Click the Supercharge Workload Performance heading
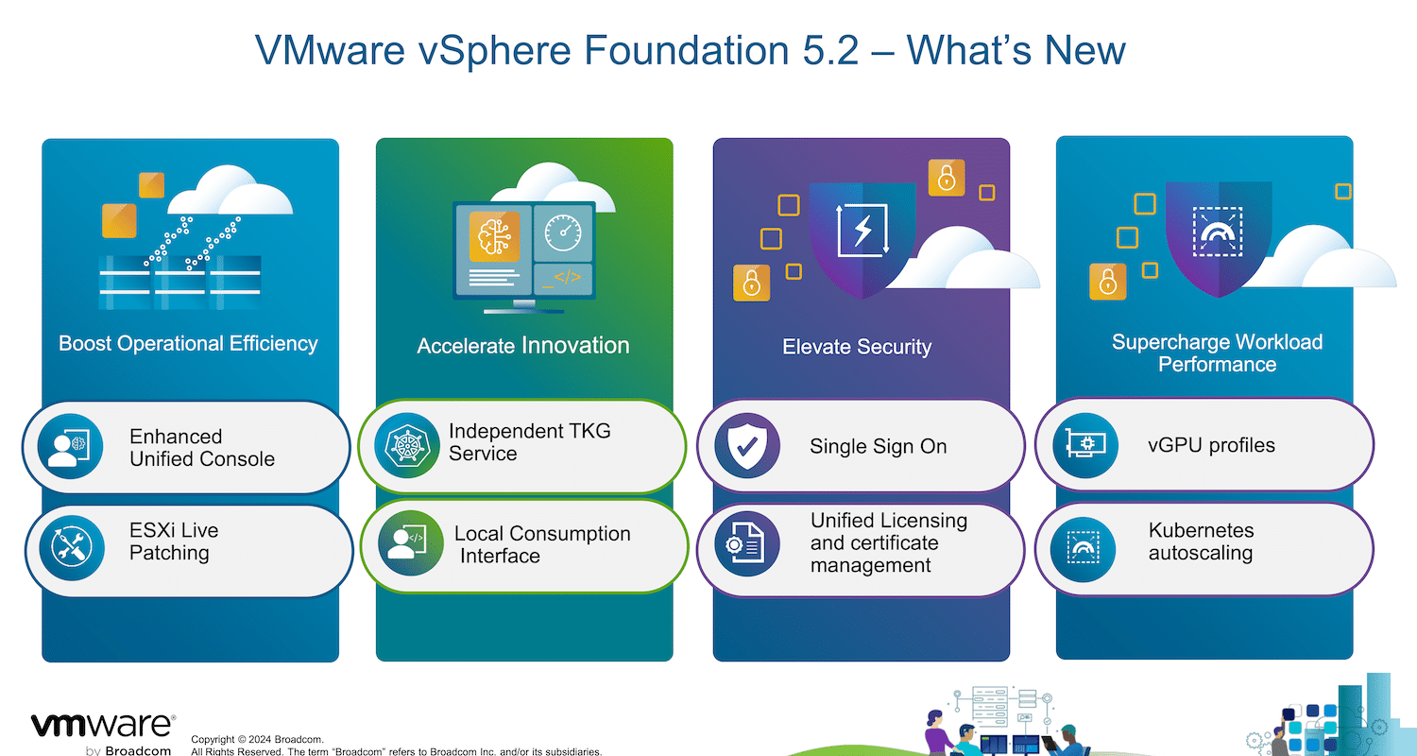 click(1217, 353)
